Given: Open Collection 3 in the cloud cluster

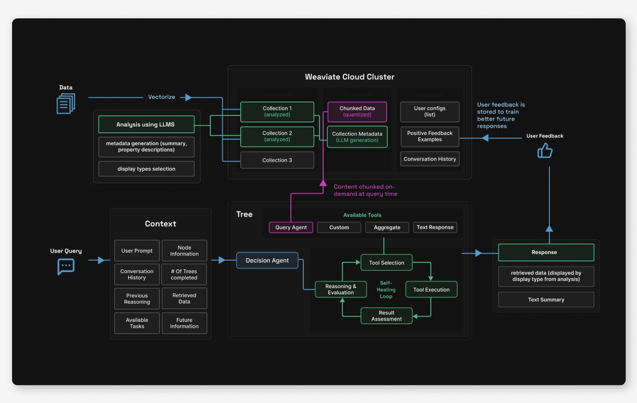Looking at the screenshot, I should (x=277, y=160).
